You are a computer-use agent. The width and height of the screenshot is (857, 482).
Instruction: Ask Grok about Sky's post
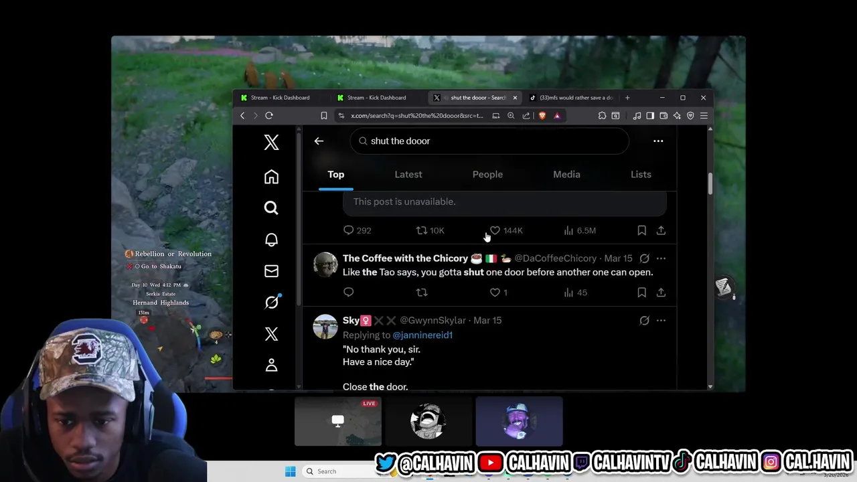(644, 321)
